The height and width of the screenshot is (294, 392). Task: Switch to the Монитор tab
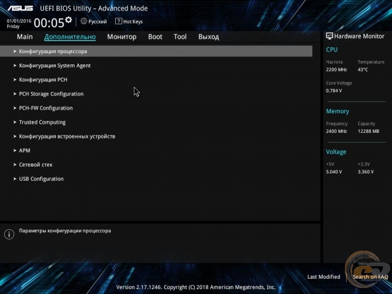[x=122, y=37]
